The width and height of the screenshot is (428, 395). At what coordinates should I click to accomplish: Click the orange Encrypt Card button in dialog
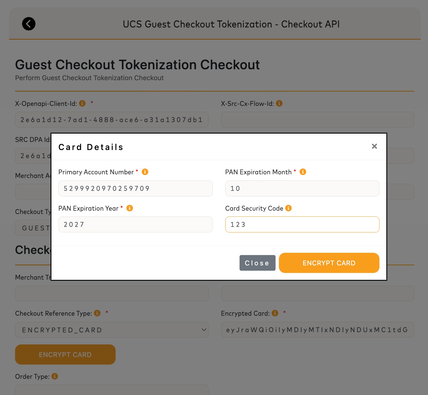click(x=329, y=263)
